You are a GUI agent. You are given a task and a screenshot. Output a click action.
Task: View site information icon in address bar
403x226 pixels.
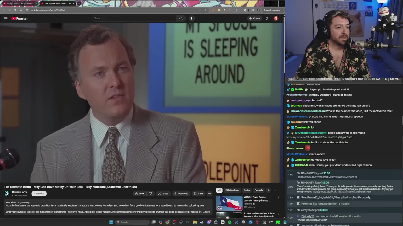(x=27, y=10)
